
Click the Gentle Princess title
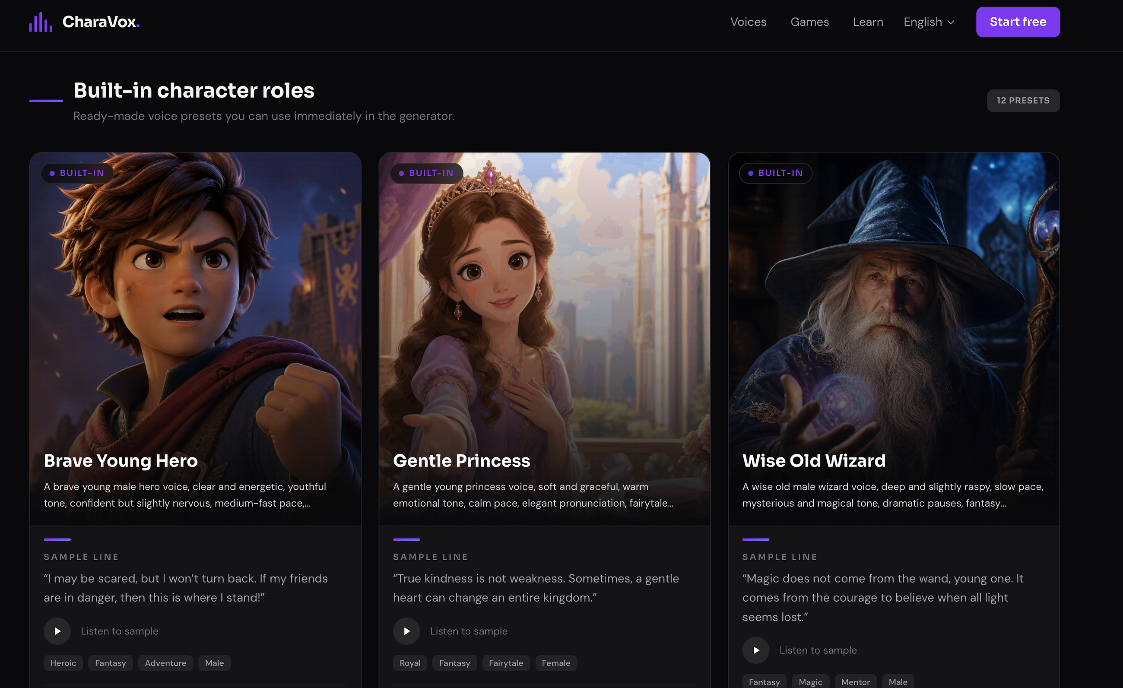(462, 461)
